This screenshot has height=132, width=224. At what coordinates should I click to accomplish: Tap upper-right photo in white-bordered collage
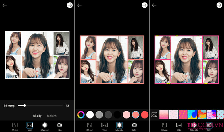pyautogui.click(x=61, y=43)
